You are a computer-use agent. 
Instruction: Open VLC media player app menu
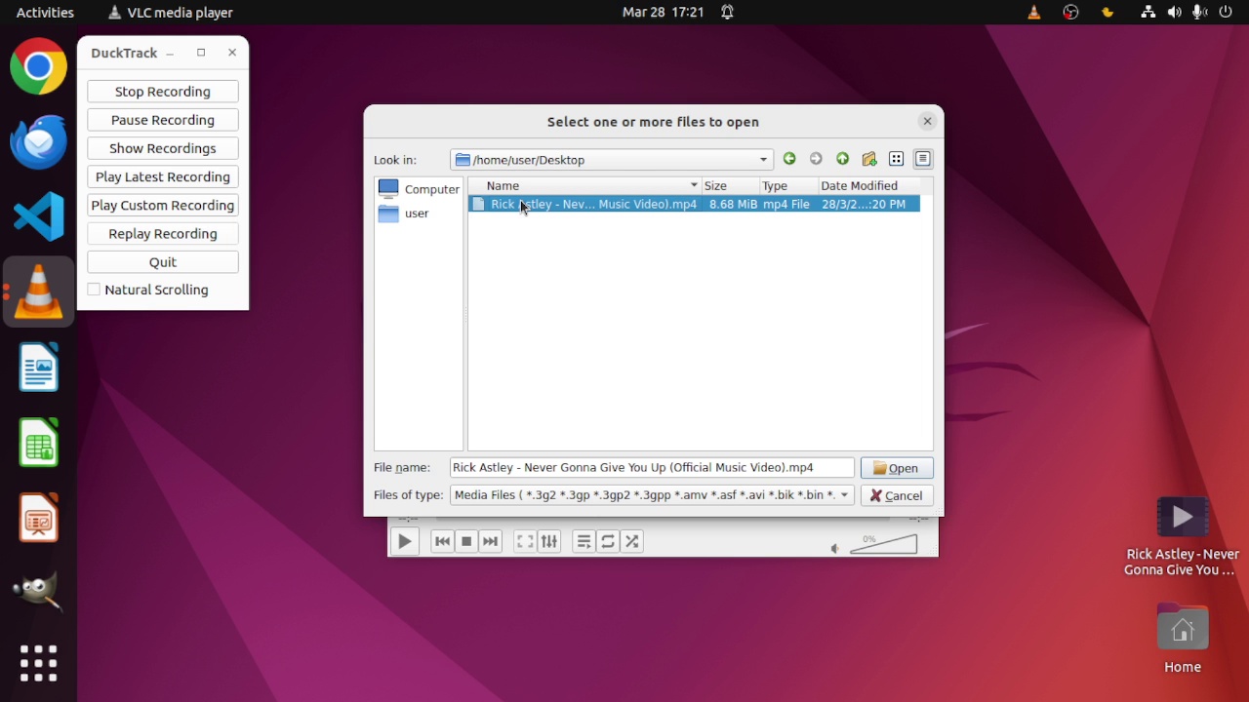coord(171,13)
